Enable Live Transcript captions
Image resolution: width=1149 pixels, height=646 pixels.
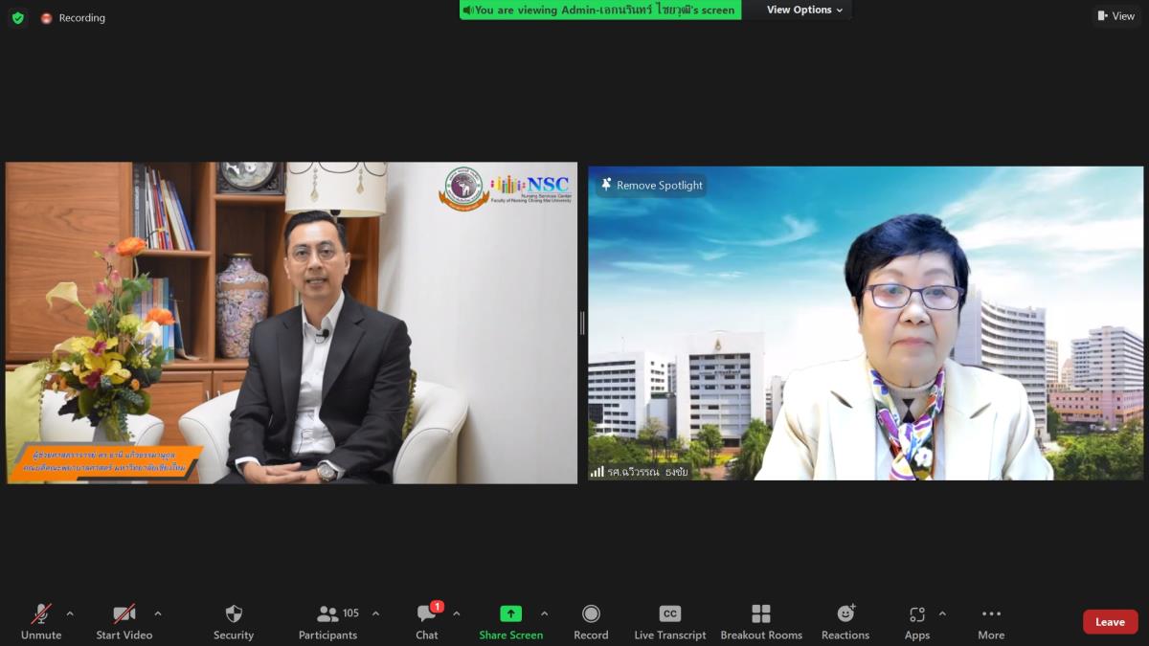click(670, 622)
